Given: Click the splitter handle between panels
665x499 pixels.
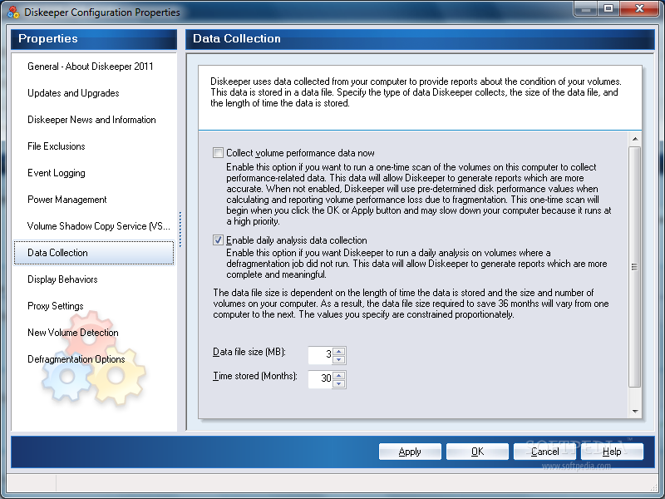Looking at the screenshot, I should tap(180, 230).
